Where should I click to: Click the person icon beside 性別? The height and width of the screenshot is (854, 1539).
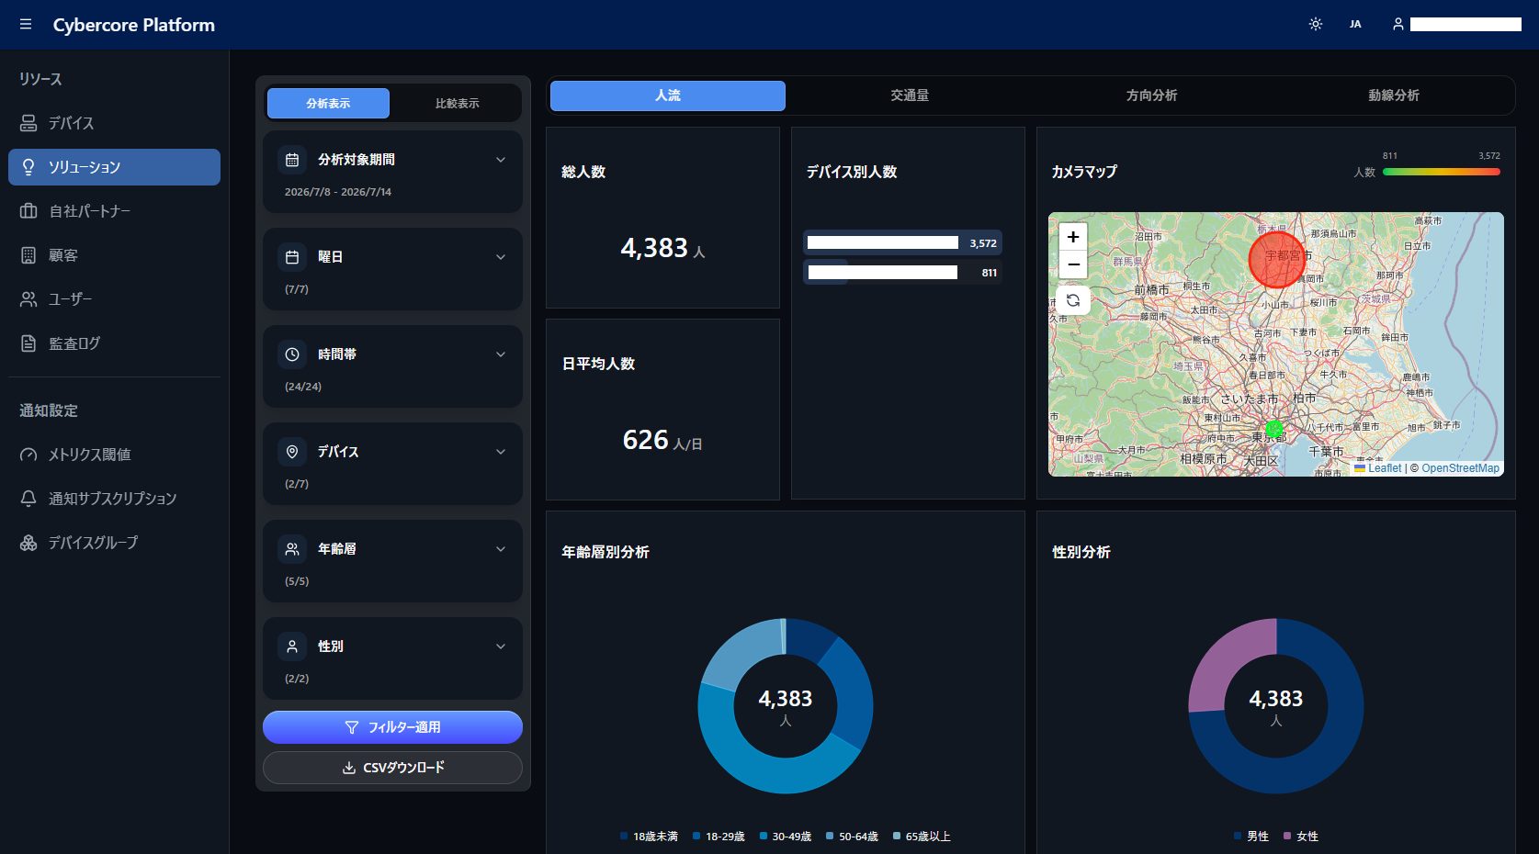292,646
